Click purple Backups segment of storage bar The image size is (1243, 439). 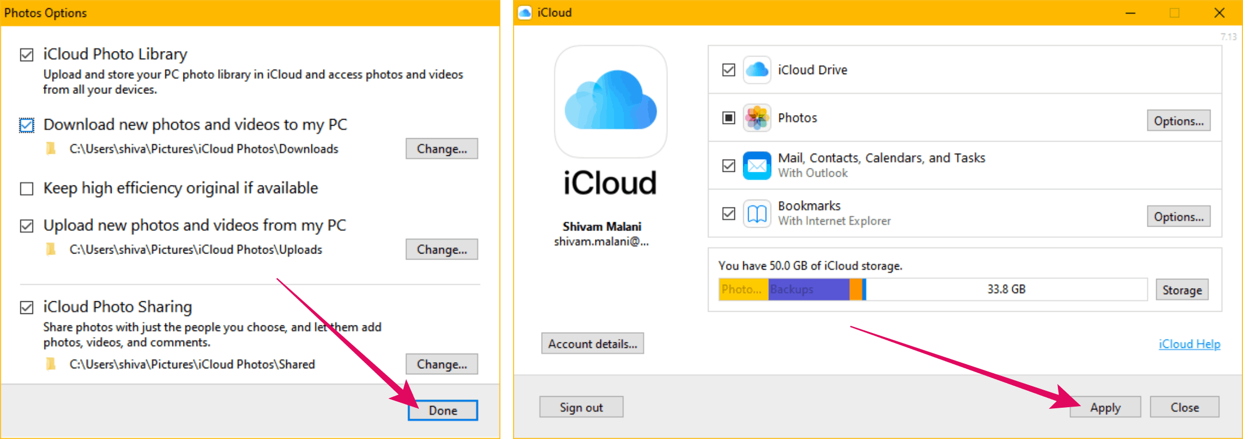pyautogui.click(x=809, y=289)
